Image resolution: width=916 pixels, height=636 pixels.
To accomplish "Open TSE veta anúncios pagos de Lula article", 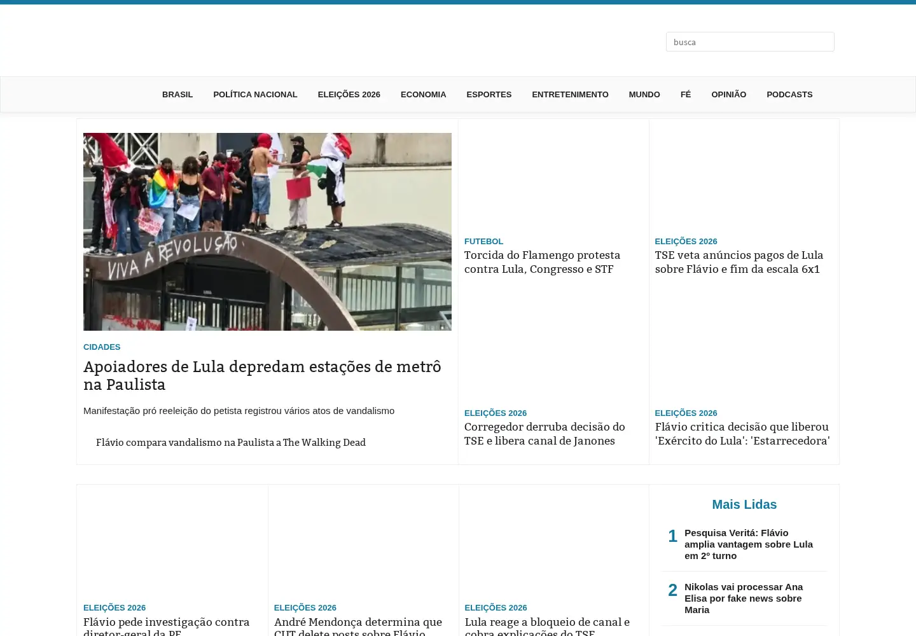I will pyautogui.click(x=739, y=262).
